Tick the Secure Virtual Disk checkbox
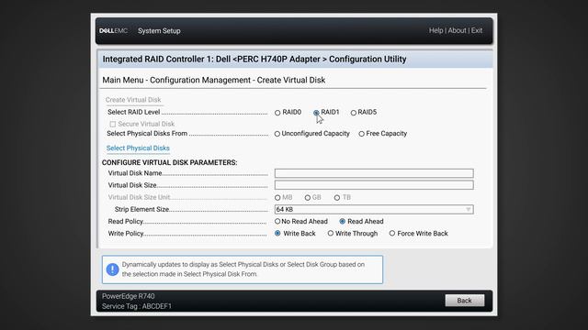 [112, 125]
